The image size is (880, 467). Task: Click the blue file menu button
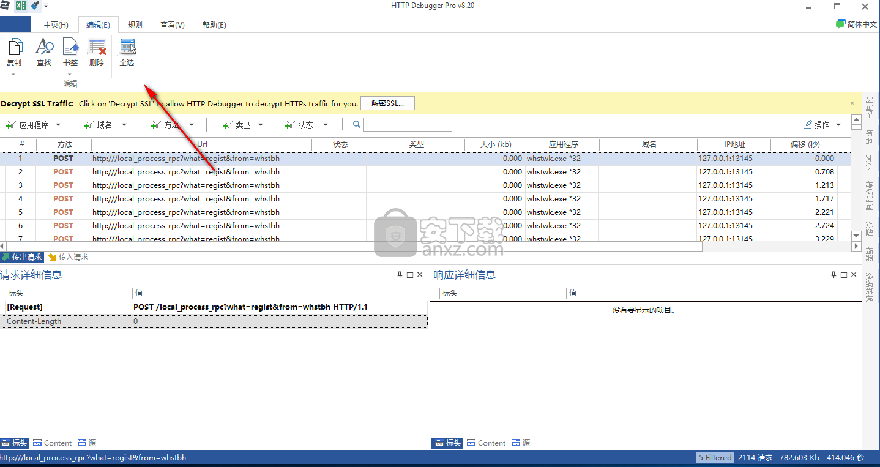click(x=15, y=24)
